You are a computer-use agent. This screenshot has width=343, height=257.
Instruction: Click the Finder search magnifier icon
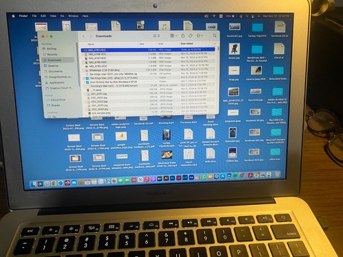[x=215, y=36]
